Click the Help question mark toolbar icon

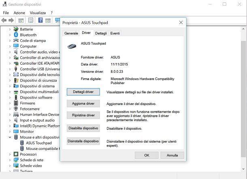coord(40,20)
